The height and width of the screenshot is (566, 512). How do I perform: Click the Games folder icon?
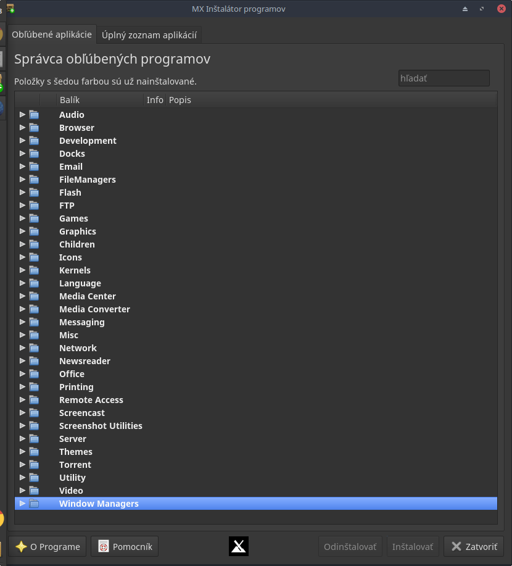coord(34,218)
